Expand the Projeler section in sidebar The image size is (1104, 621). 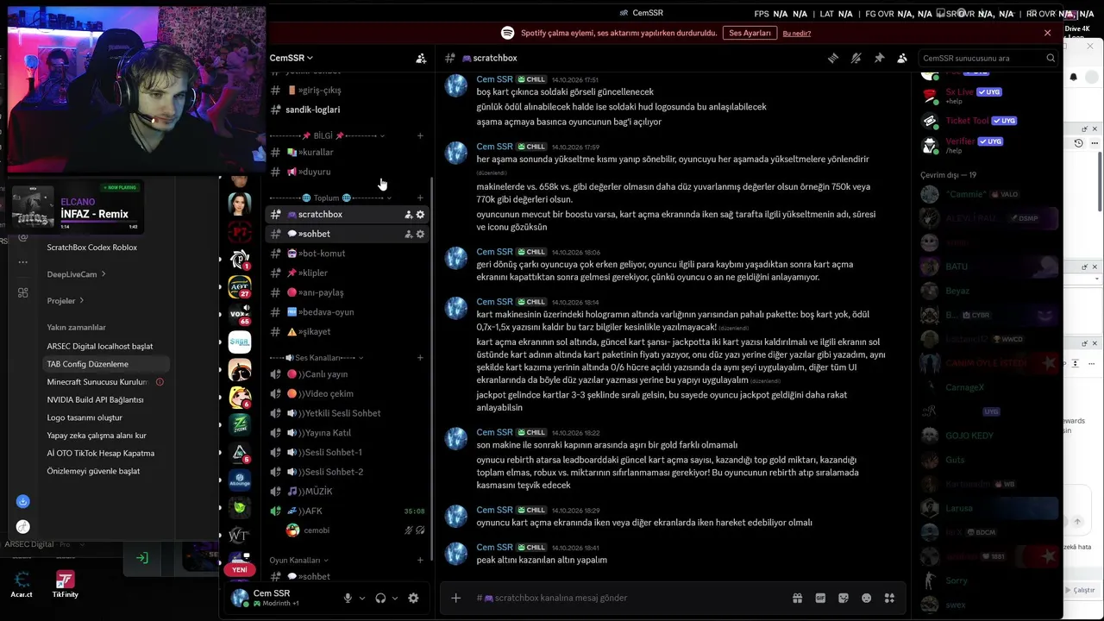[66, 300]
